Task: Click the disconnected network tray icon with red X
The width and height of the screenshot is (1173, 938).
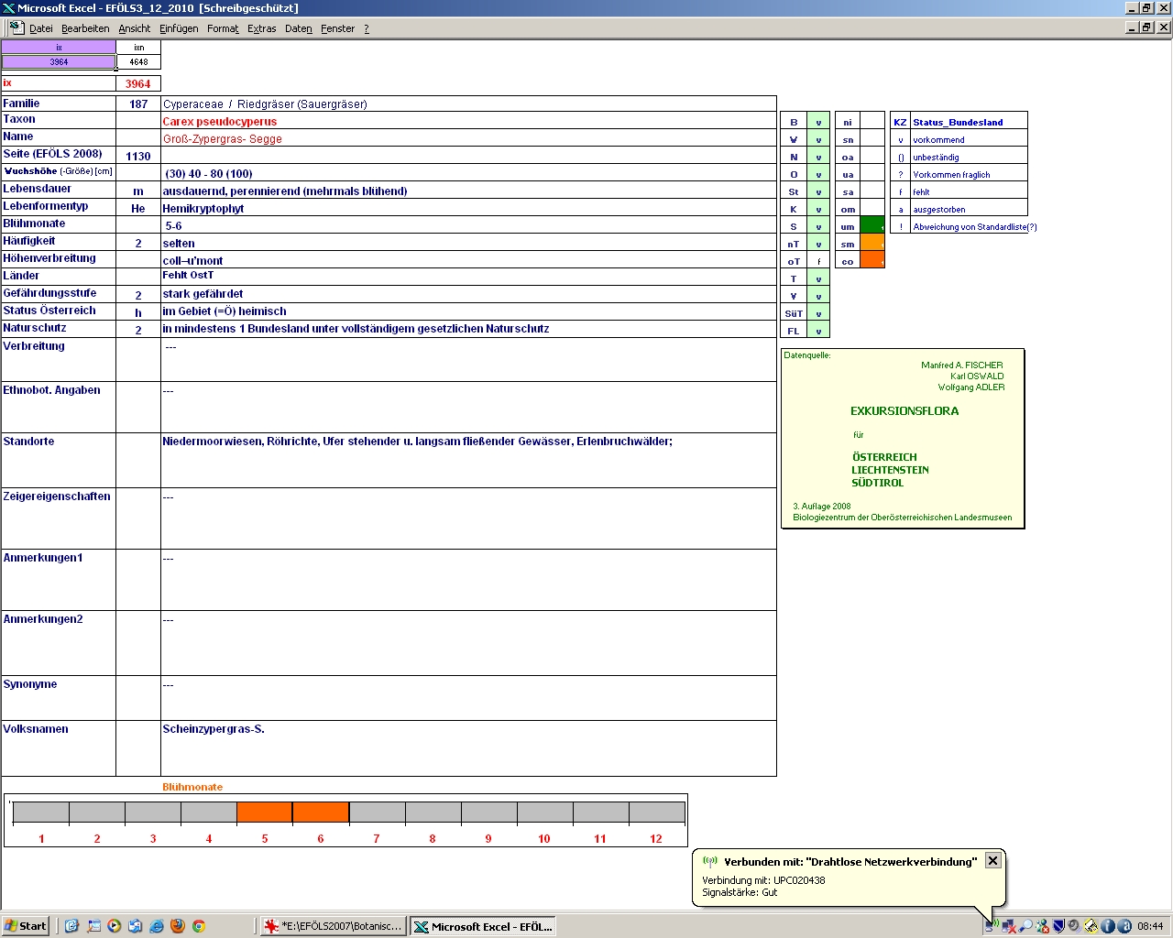Action: [1009, 926]
